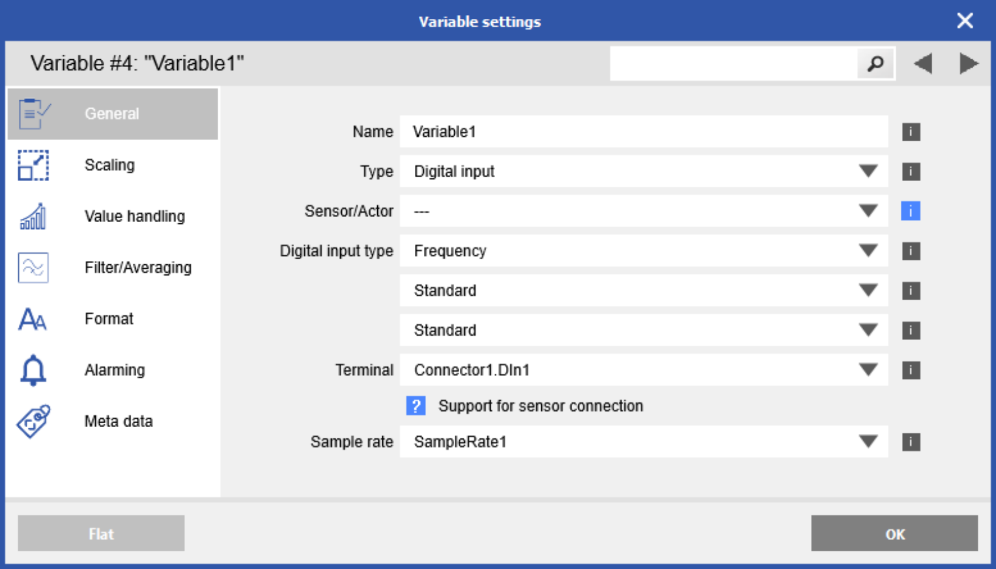
Task: Click the next variable arrow
Action: 968,63
